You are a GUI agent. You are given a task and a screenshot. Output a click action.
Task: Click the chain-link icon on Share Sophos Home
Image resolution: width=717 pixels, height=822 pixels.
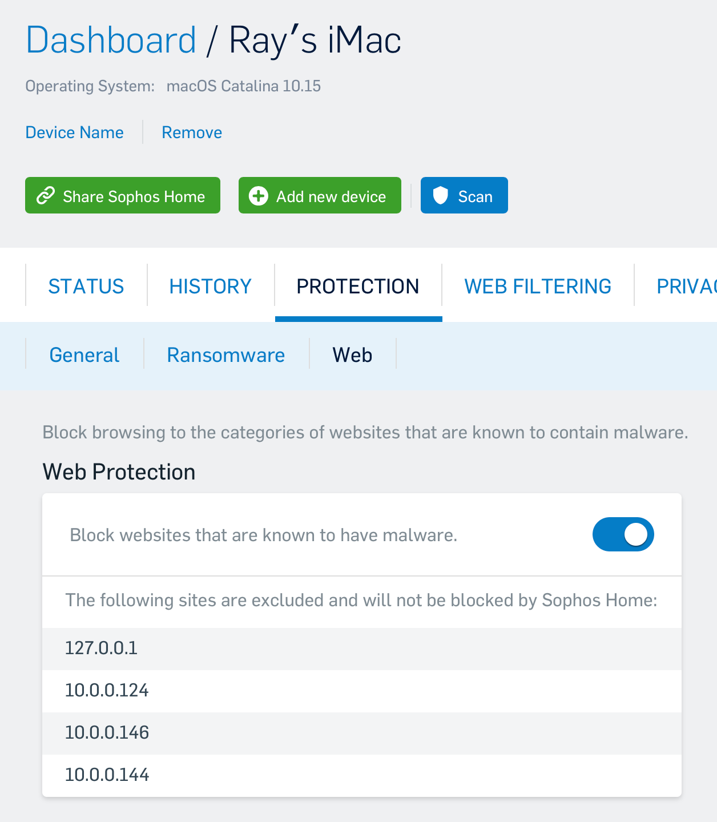[46, 196]
